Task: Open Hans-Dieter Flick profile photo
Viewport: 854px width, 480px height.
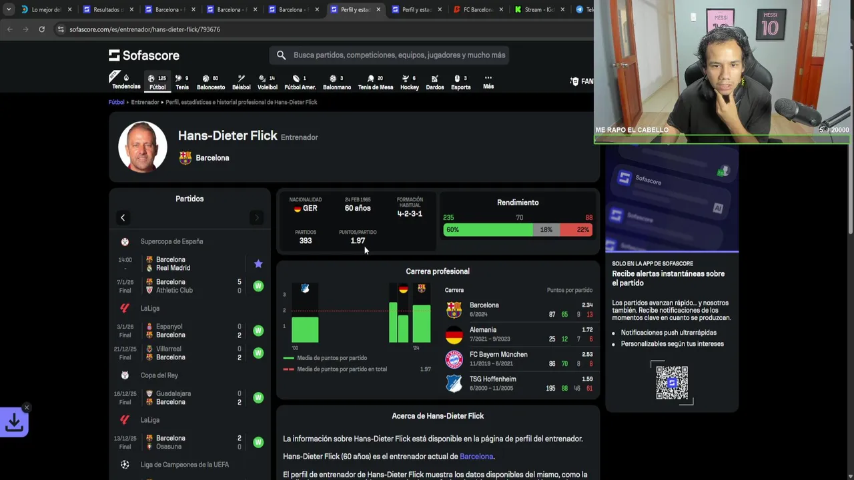Action: (142, 147)
